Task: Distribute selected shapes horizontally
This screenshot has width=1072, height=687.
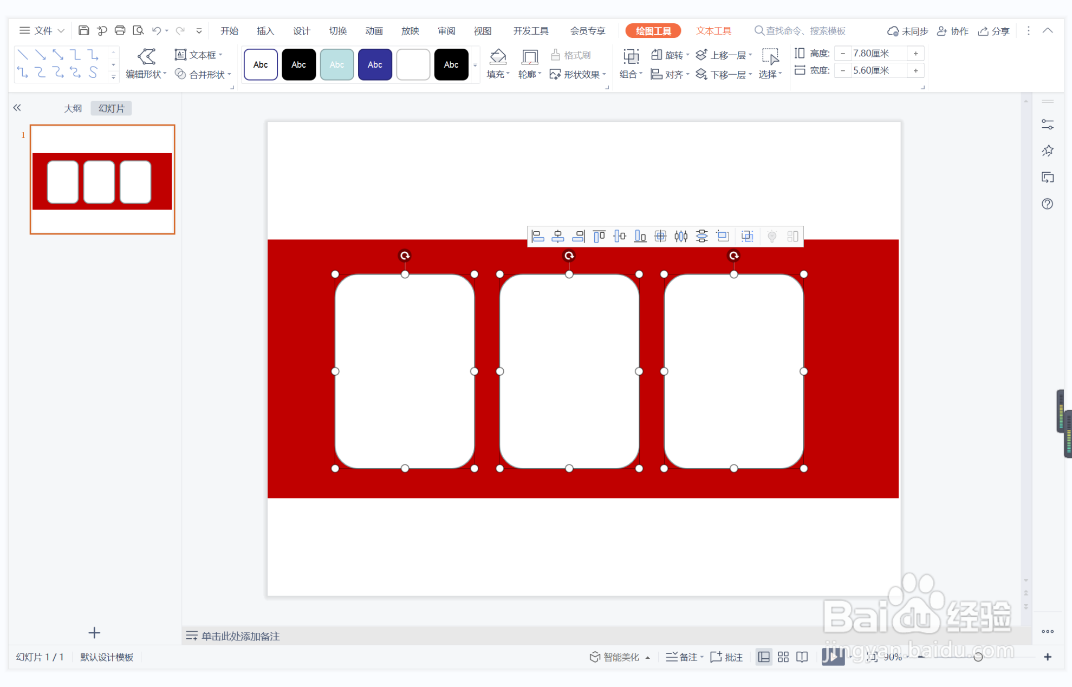Action: point(681,236)
